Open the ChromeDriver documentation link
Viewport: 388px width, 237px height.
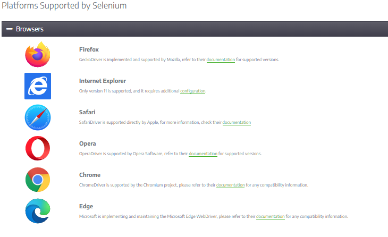[x=230, y=185]
